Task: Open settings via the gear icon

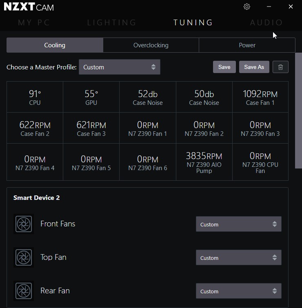Action: [246, 7]
